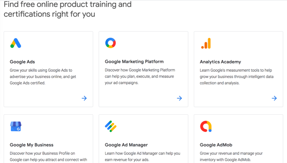Follow the Google Marketing Platform card arrow
Screen dimensions: 287x163
[x=180, y=98]
